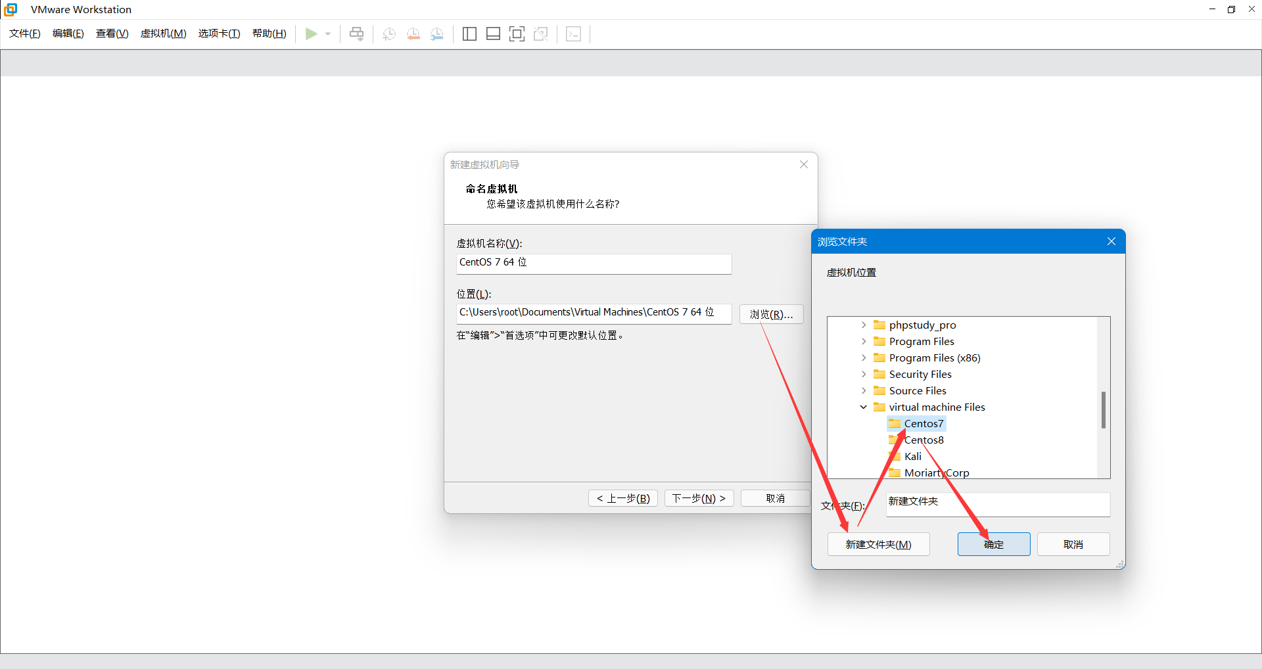1262x669 pixels.
Task: Open the 虚拟机(M) menu
Action: click(x=164, y=34)
